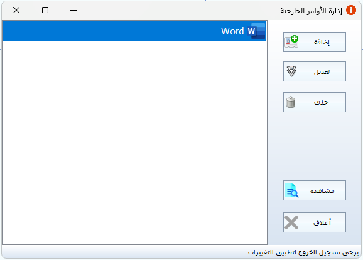Close the window using title bar X
Image resolution: width=363 pixels, height=260 pixels.
(16, 10)
